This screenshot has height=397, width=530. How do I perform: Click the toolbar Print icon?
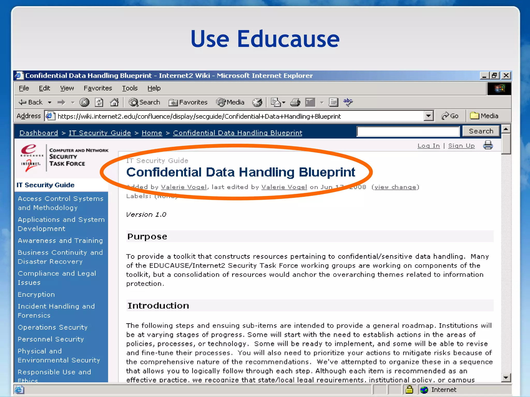pos(295,102)
